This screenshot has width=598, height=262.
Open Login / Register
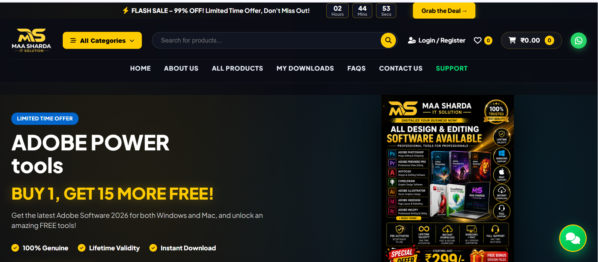tap(442, 40)
